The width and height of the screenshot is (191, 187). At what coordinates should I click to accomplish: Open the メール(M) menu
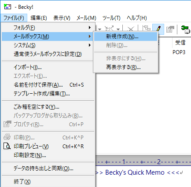86,18
